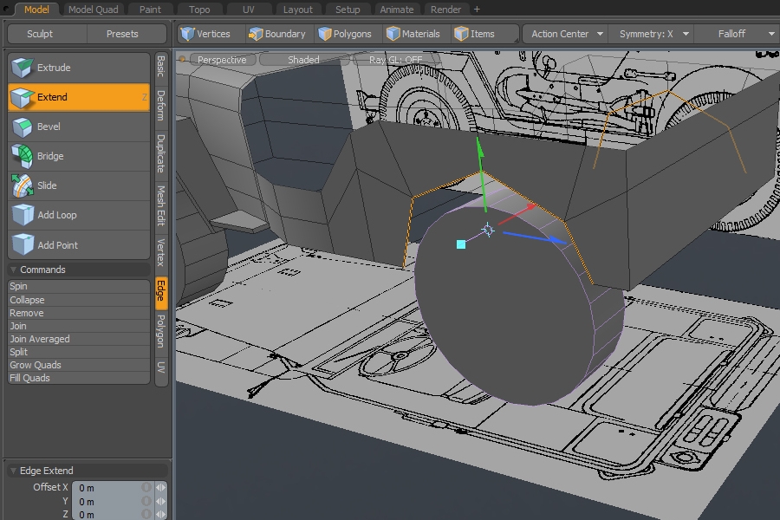Open the Symmetry: X dropdown
This screenshot has height=520, width=780.
(x=653, y=34)
